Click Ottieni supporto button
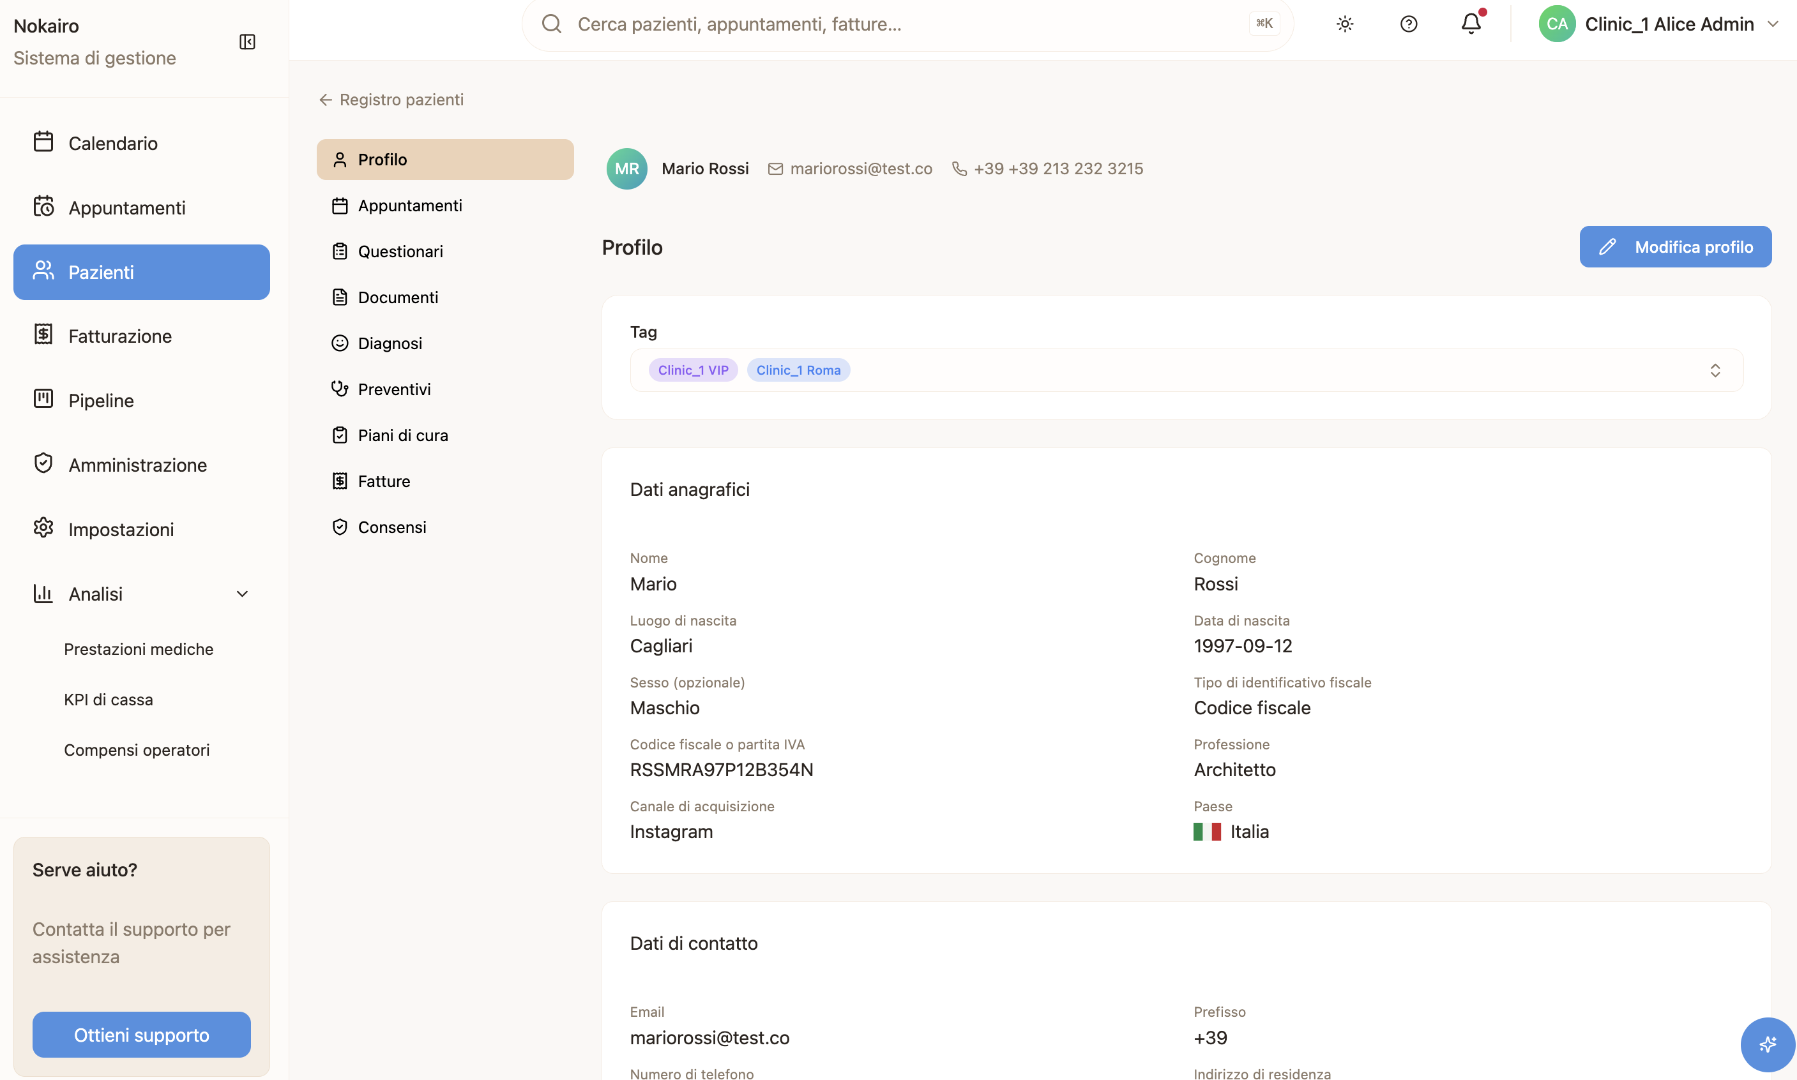1797x1080 pixels. [141, 1035]
